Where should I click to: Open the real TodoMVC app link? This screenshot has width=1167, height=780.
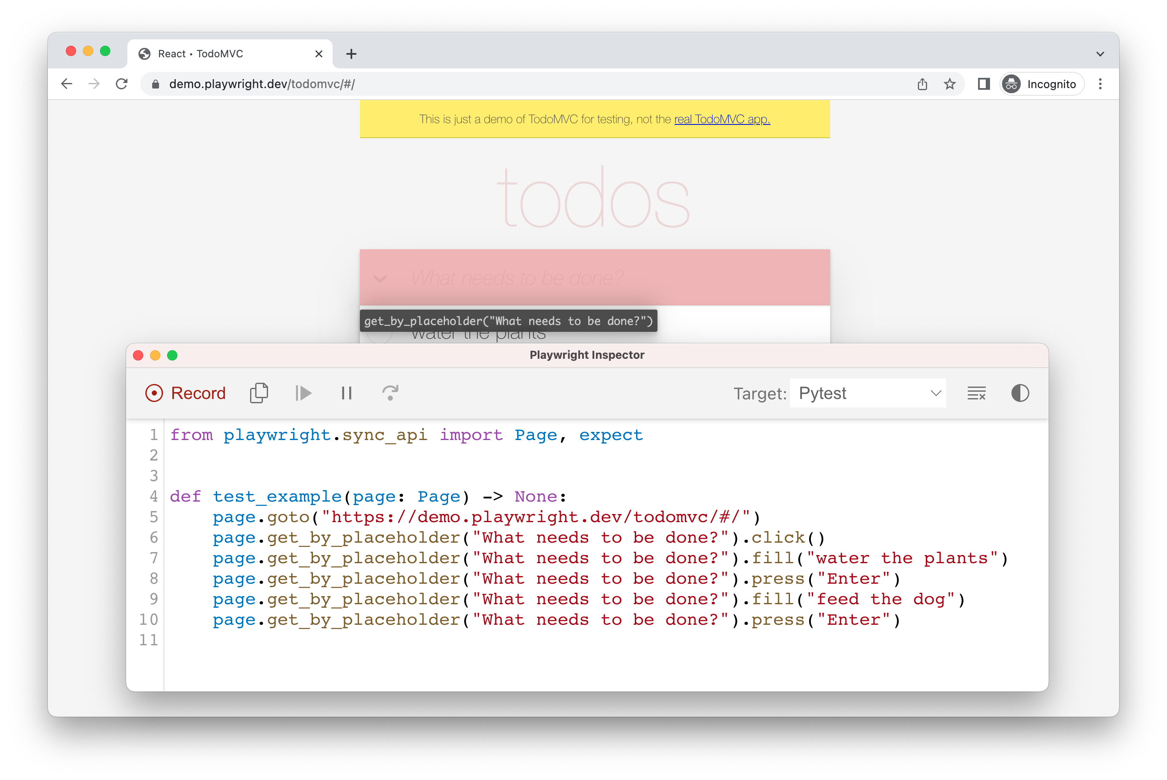(x=722, y=119)
